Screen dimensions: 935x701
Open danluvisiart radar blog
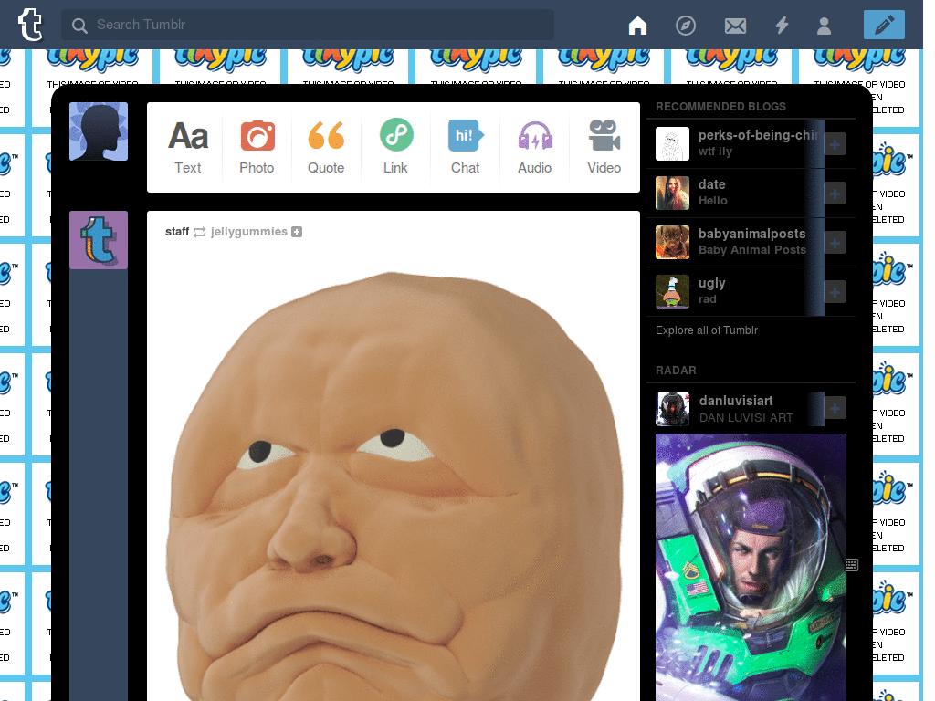[736, 401]
